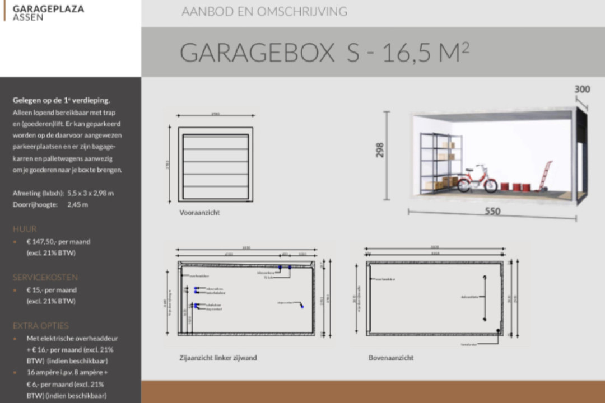Click the '€ 147,50,- per maand' price
This screenshot has width=605, height=403.
click(58, 242)
